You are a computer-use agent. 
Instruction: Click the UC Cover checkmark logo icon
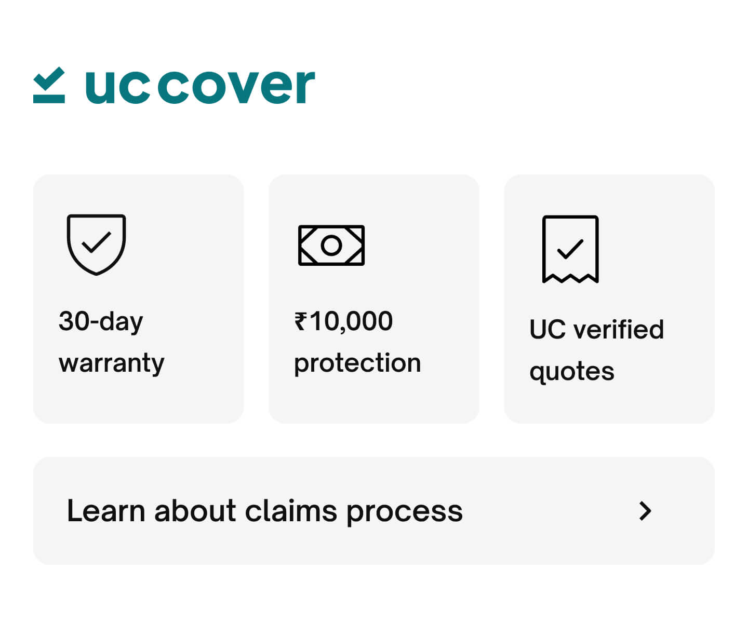(49, 85)
